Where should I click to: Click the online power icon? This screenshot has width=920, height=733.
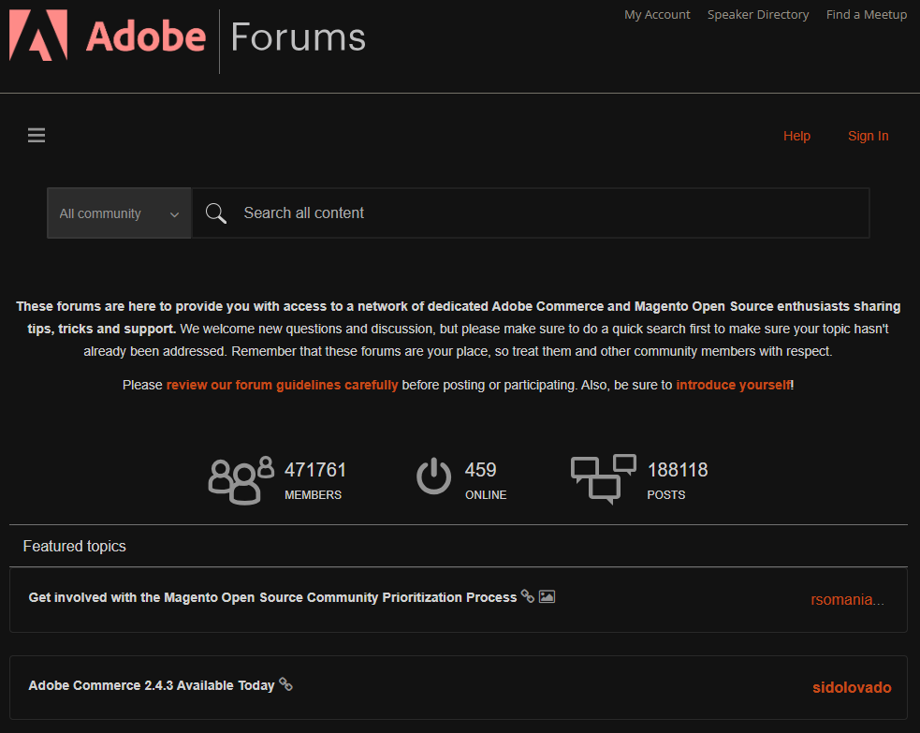433,476
